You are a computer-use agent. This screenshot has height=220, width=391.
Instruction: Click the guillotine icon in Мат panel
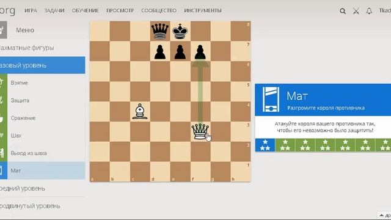coord(271,100)
